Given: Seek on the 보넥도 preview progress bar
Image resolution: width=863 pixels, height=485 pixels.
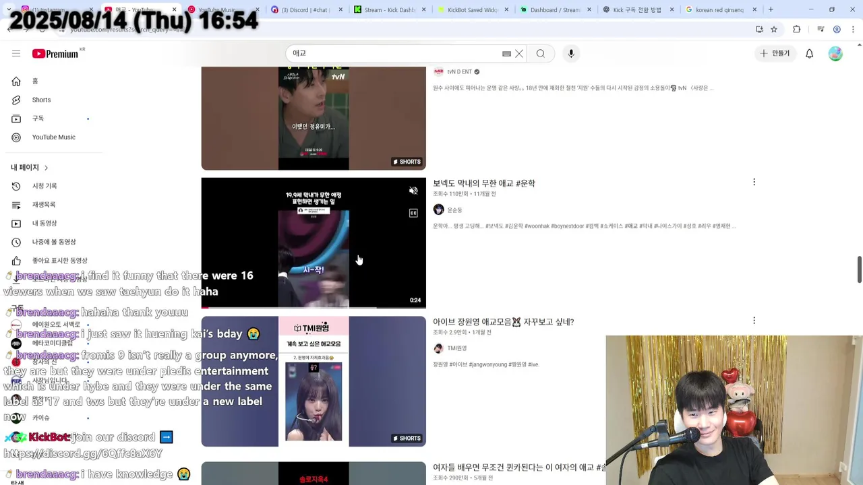Looking at the screenshot, I should pyautogui.click(x=314, y=307).
